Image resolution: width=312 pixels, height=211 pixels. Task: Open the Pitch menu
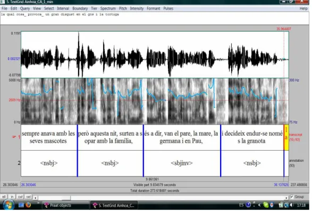point(123,8)
